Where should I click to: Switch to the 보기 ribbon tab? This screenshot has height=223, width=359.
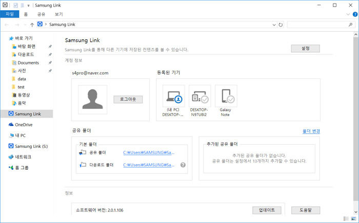tap(58, 14)
